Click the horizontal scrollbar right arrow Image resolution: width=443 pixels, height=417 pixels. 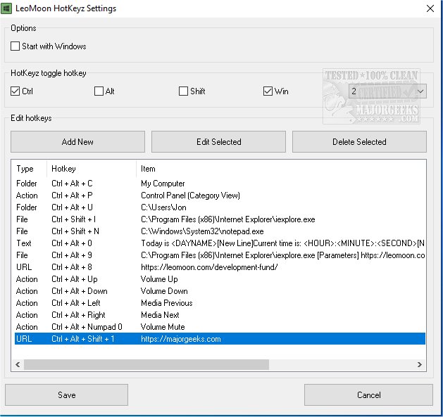[420, 364]
